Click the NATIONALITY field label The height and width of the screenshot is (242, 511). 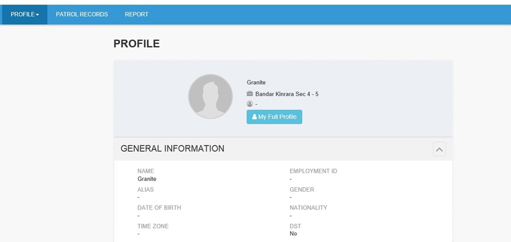click(x=309, y=208)
